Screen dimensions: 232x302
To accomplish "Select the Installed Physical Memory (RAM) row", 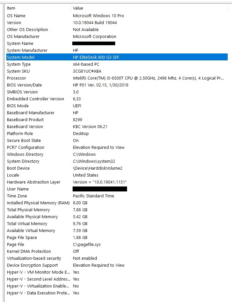I will point(117,203).
